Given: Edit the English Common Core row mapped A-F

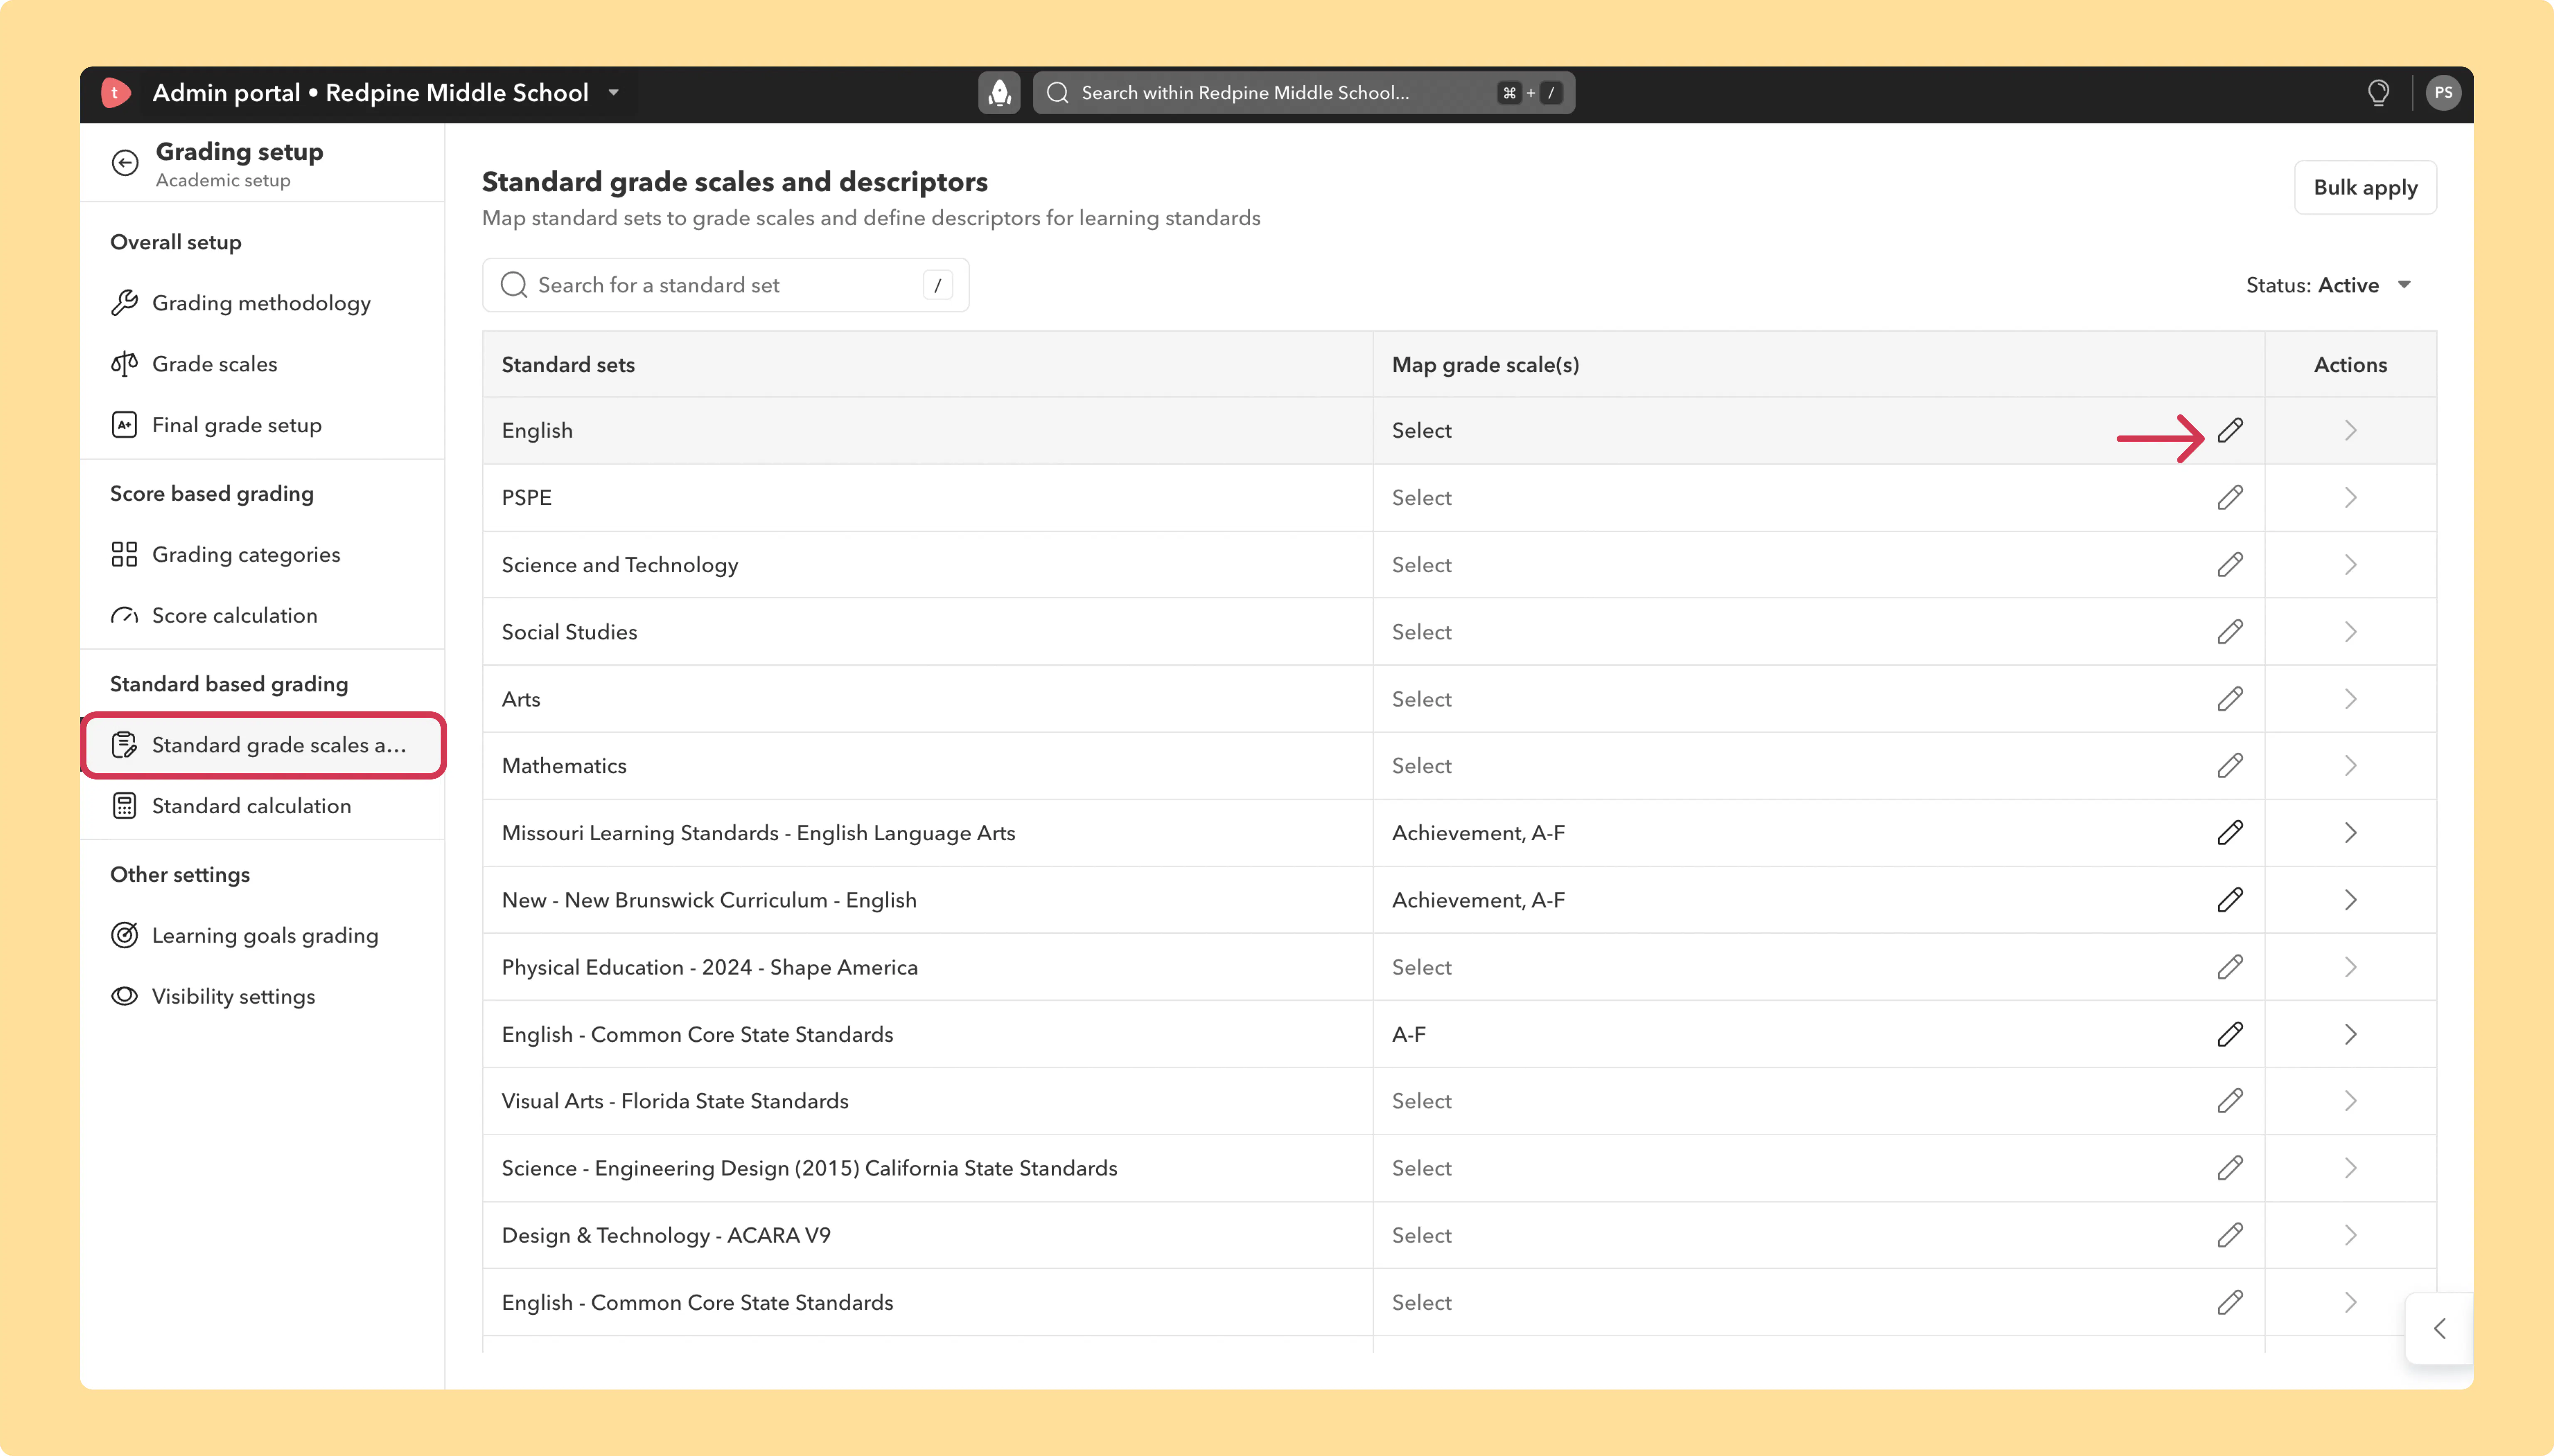Looking at the screenshot, I should (x=2230, y=1033).
